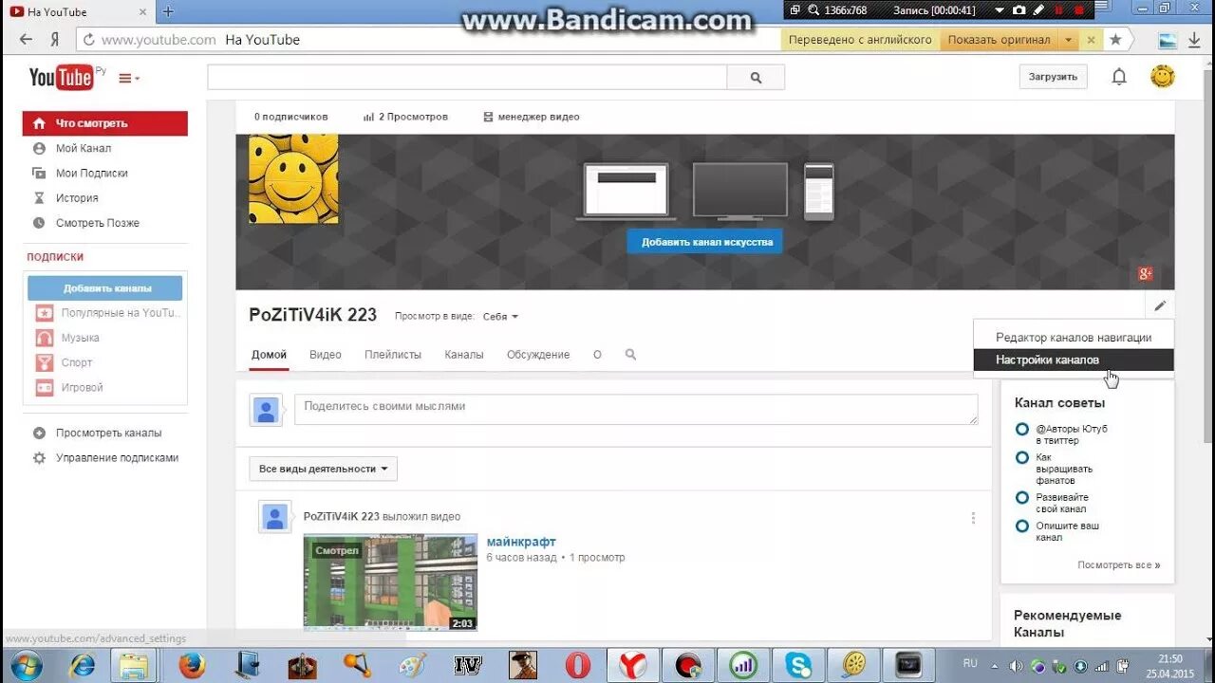Open the Google+ icon on the banner

point(1146,274)
